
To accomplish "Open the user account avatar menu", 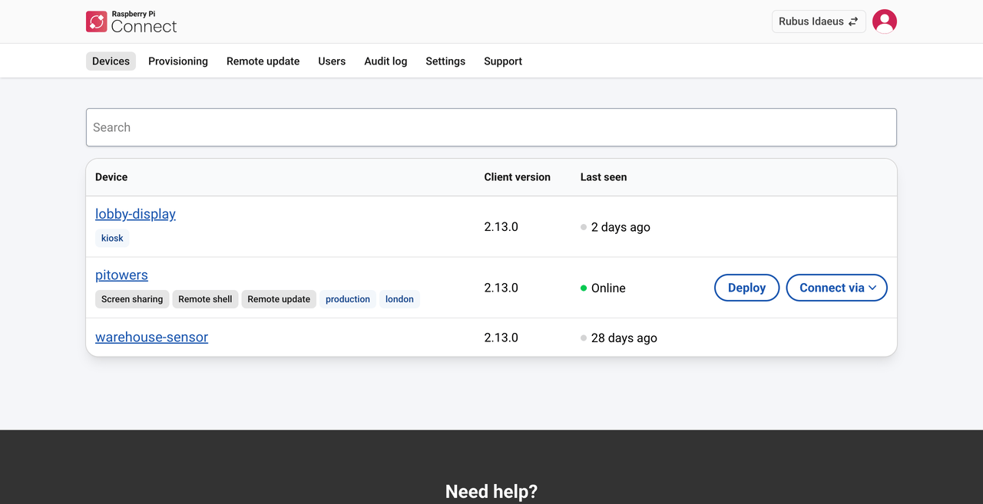I will (885, 21).
